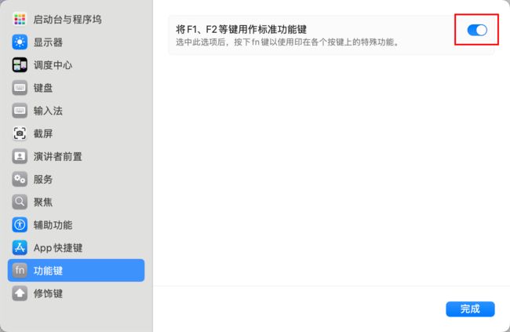Click the Accessibility icon
510x332 pixels.
[20, 225]
